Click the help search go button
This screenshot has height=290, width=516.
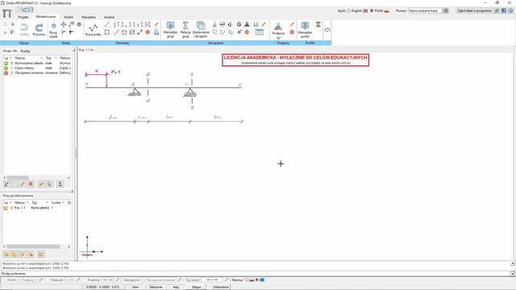pyautogui.click(x=446, y=10)
